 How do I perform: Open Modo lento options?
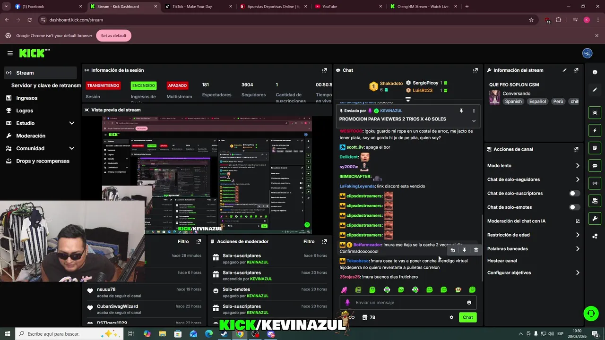533,166
